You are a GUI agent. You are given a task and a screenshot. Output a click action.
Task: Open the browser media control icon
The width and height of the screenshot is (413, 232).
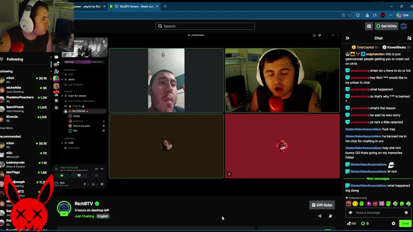click(x=367, y=15)
